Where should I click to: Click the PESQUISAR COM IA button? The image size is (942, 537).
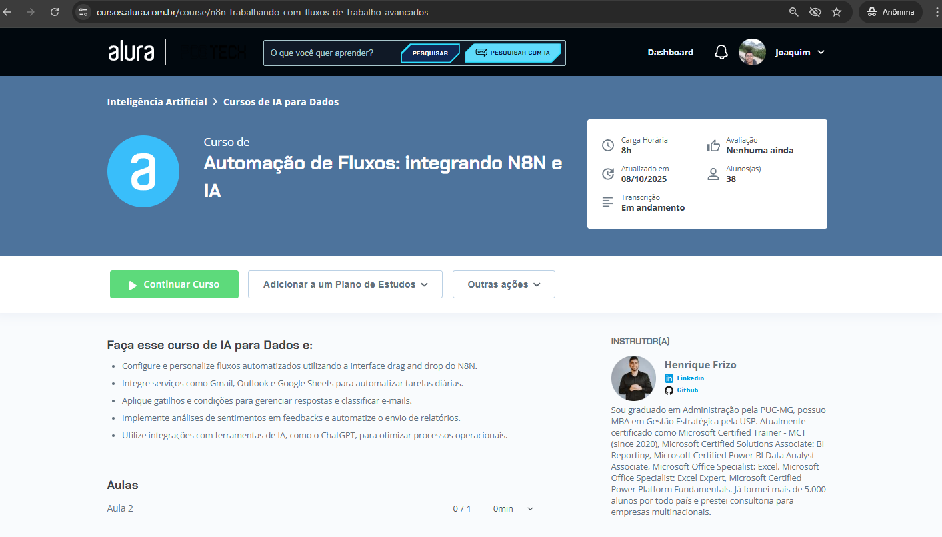[513, 53]
